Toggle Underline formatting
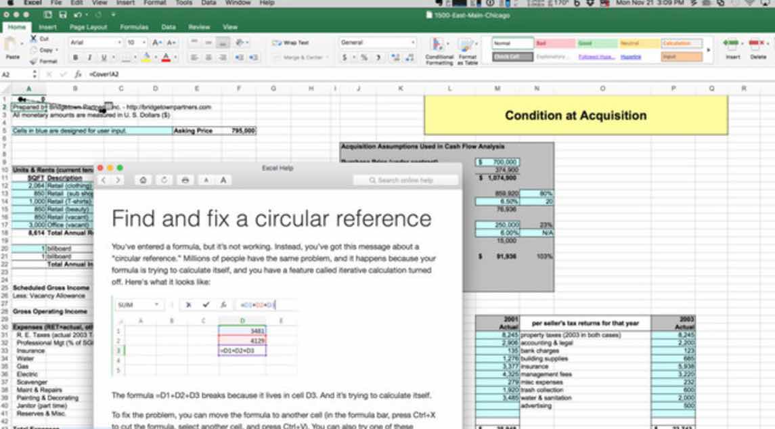 (x=104, y=58)
